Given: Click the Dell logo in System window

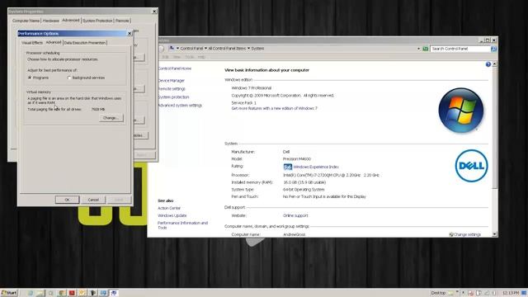Looking at the screenshot, I should tap(471, 166).
